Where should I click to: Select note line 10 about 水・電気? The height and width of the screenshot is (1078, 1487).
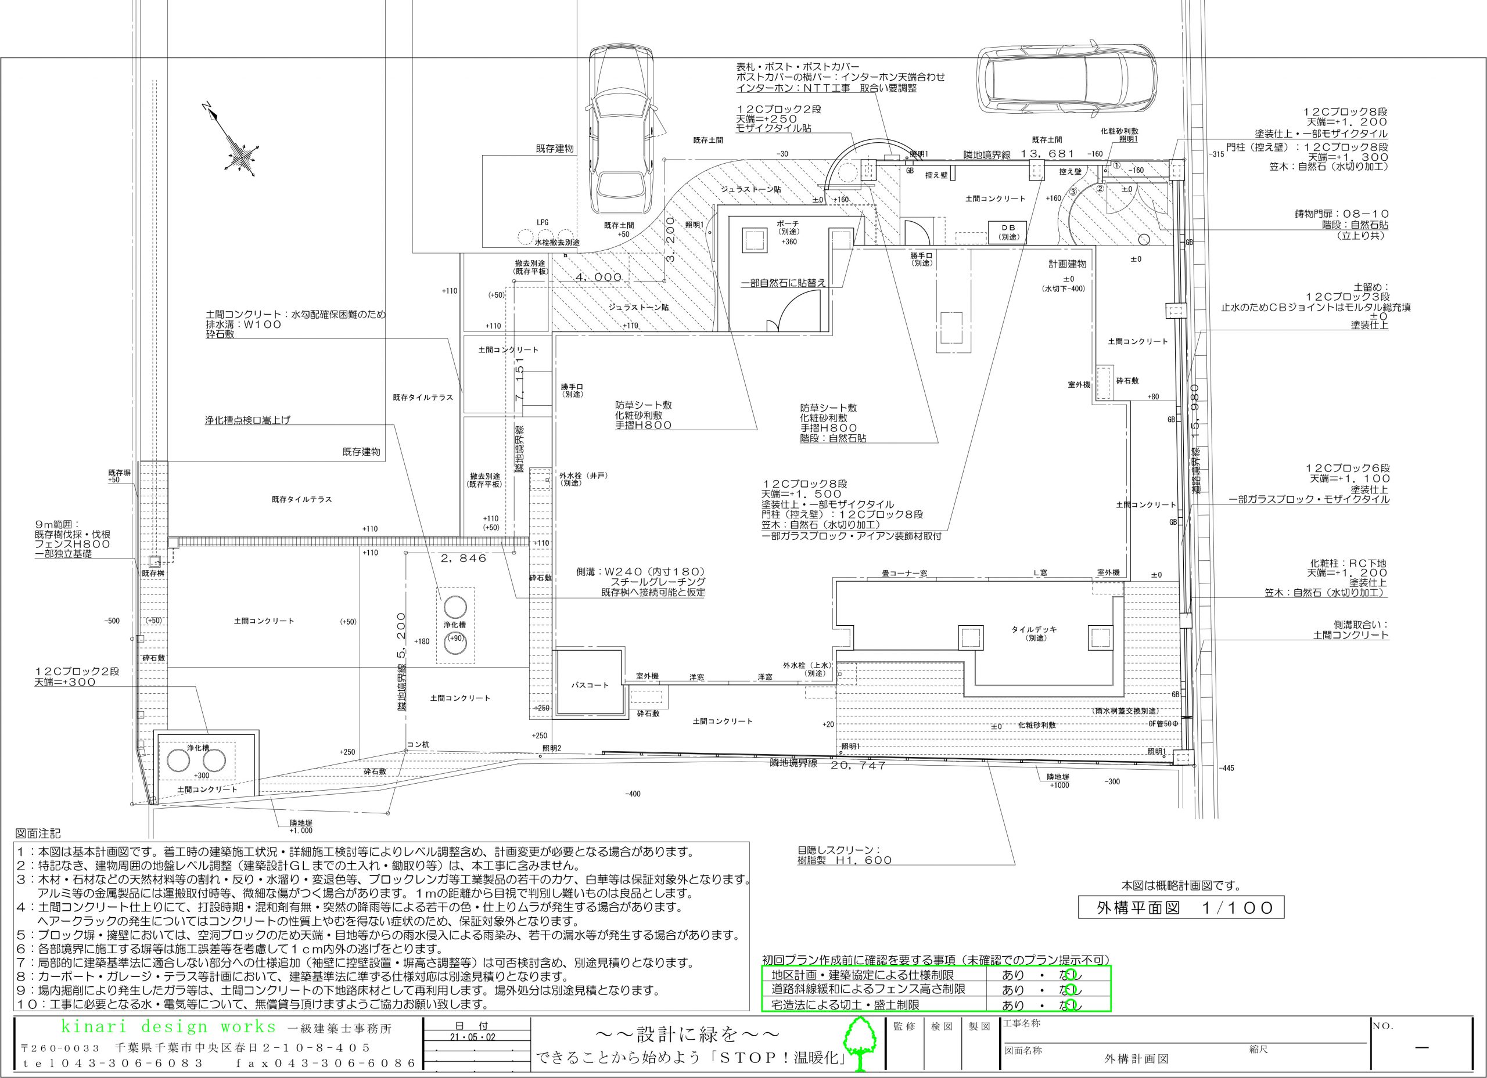click(x=253, y=1004)
